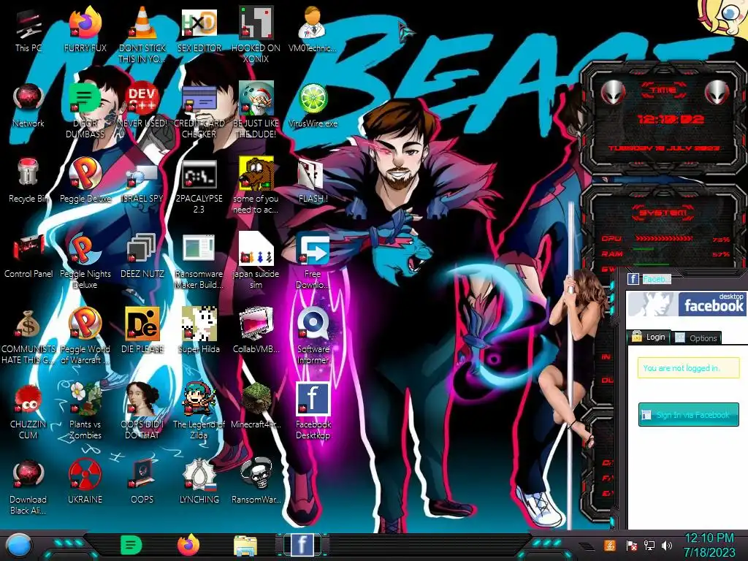
Task: Switch to Login tab in Facebook Desktop
Action: click(x=649, y=337)
